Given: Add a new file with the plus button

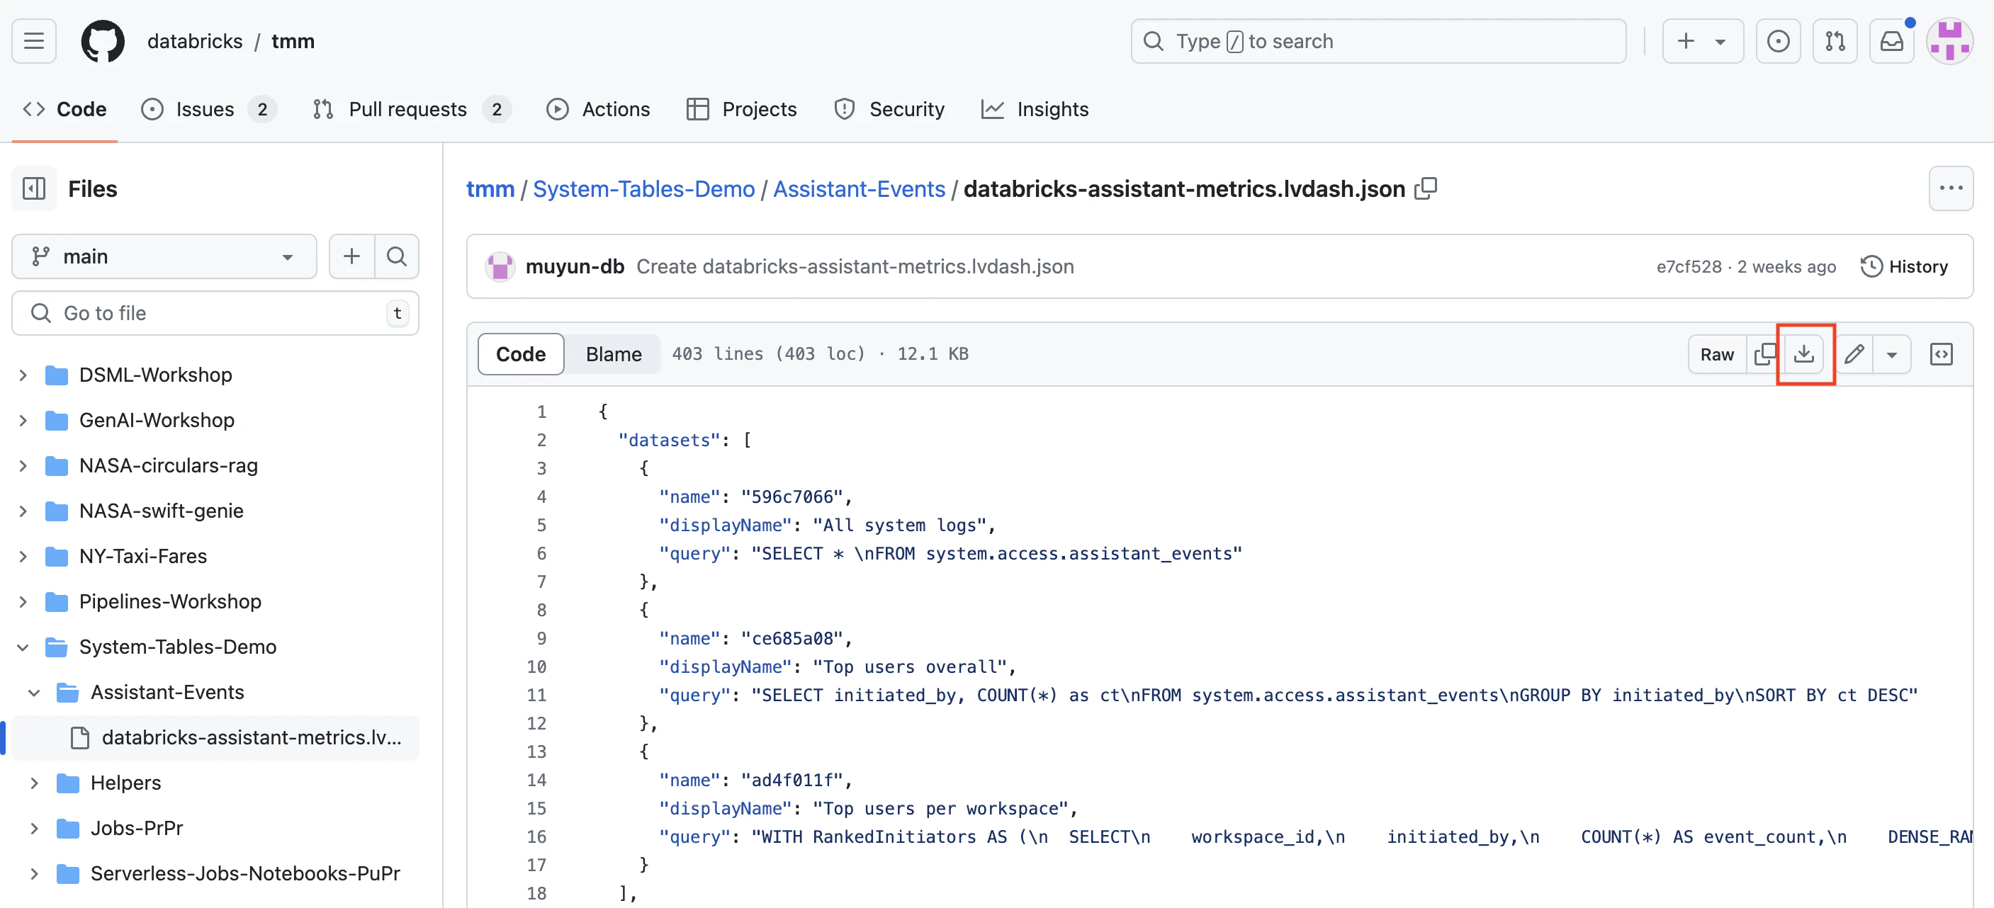Looking at the screenshot, I should click(351, 256).
